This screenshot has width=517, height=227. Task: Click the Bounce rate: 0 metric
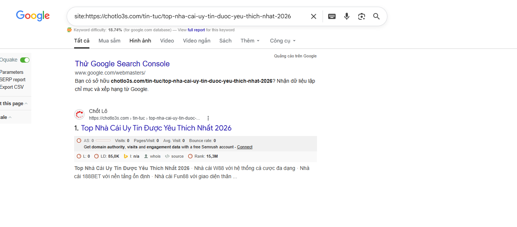click(203, 141)
